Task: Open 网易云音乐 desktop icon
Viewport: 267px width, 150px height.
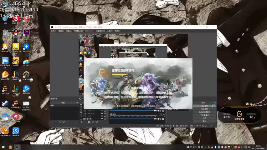Action: (x=16, y=19)
